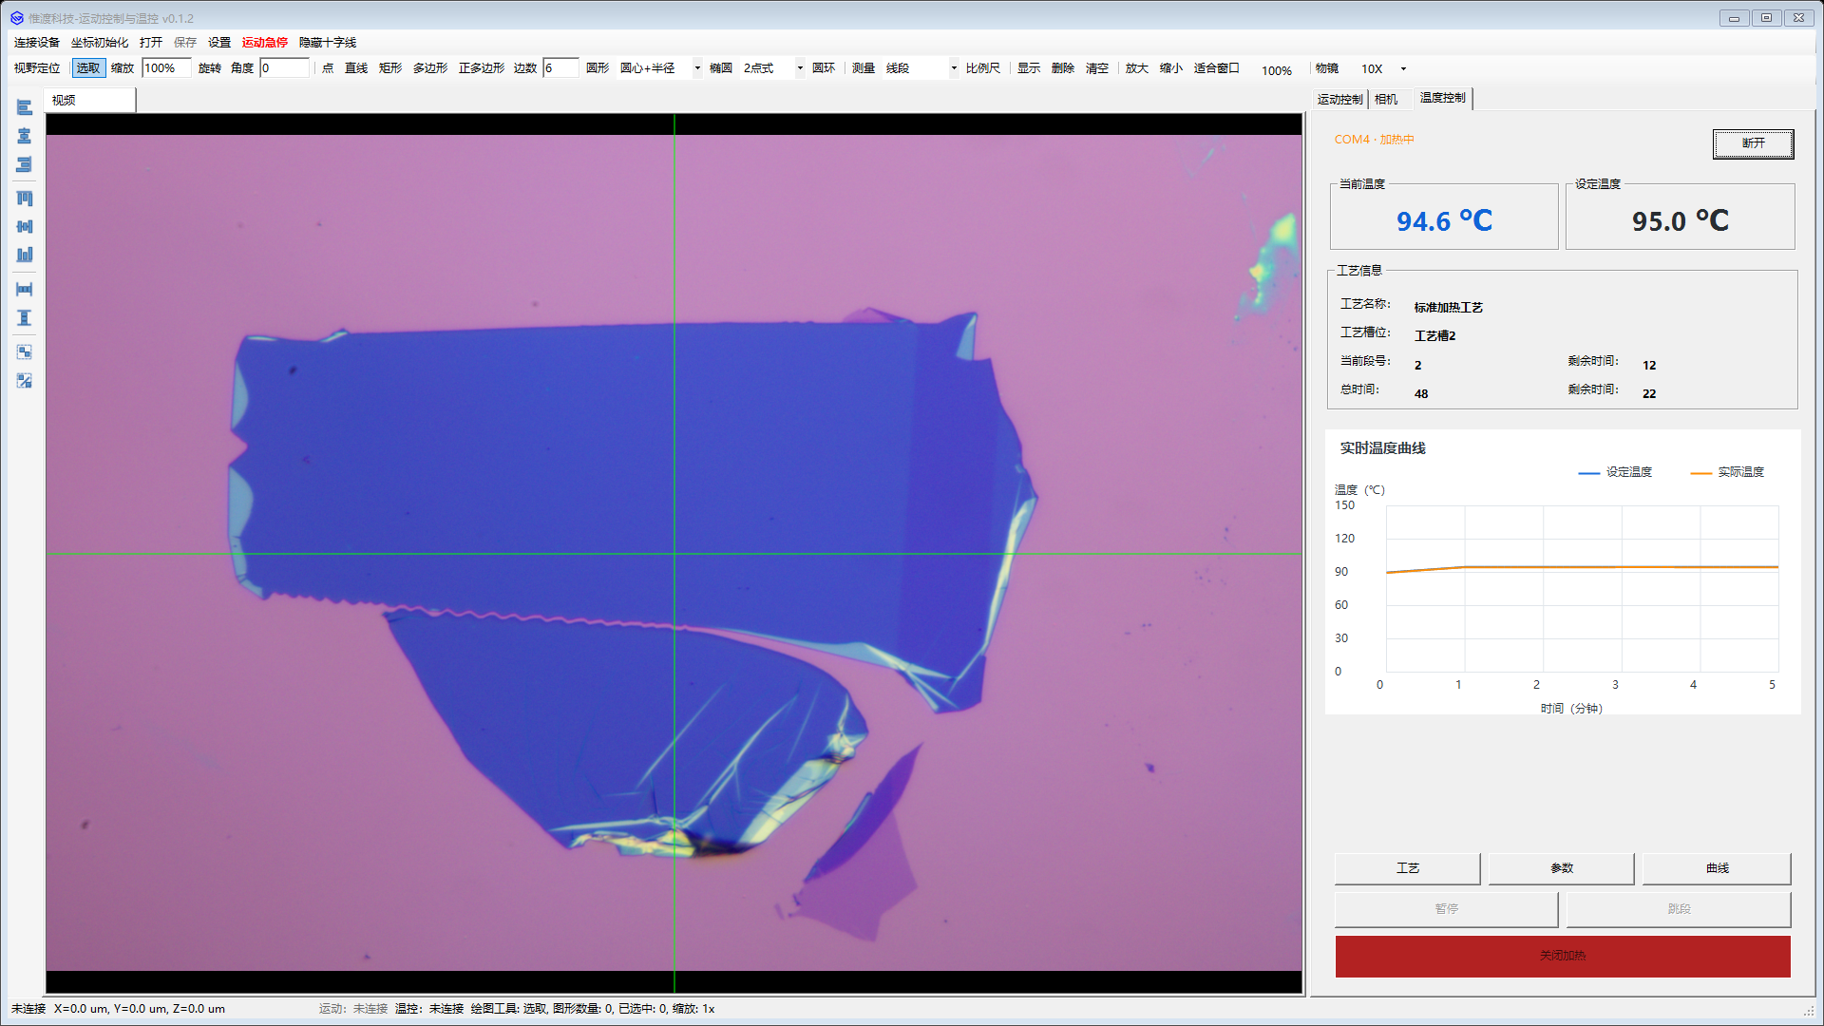Click the 比例尺 scale bar tool
Viewport: 1824px width, 1026px height.
coord(983,68)
